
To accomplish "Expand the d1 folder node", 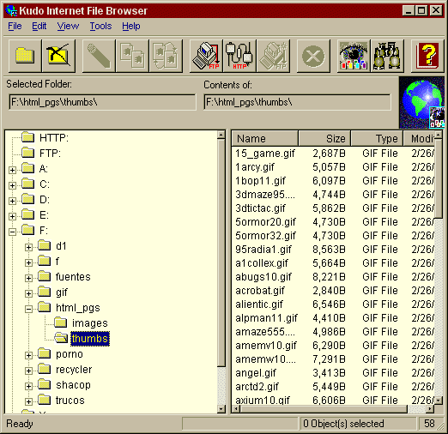I will [28, 247].
